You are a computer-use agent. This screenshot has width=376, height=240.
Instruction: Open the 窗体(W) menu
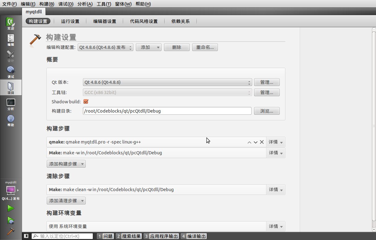123,4
